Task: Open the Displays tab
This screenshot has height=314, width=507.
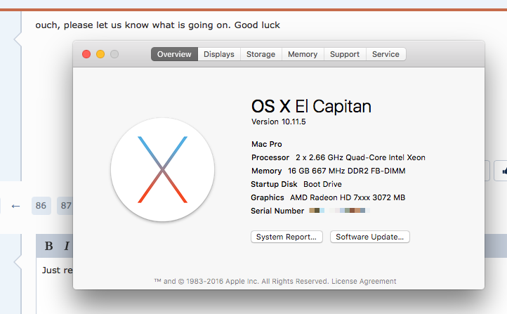Action: point(219,54)
